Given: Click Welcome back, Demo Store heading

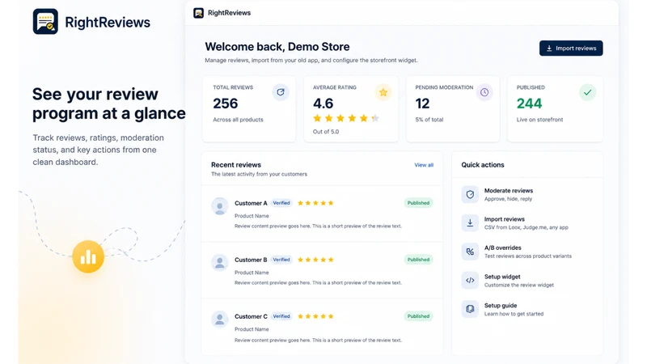Looking at the screenshot, I should 277,47.
